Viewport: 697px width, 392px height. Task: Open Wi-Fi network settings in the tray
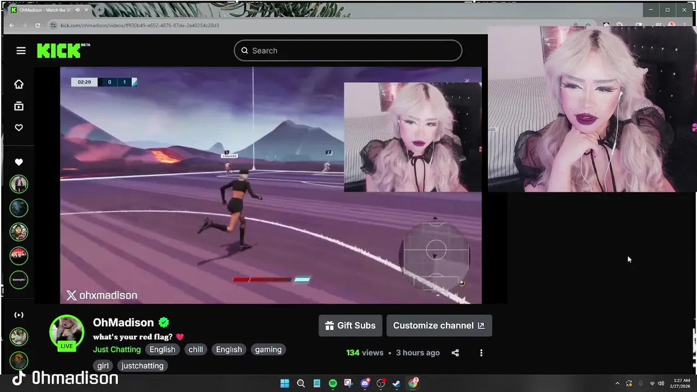[652, 383]
